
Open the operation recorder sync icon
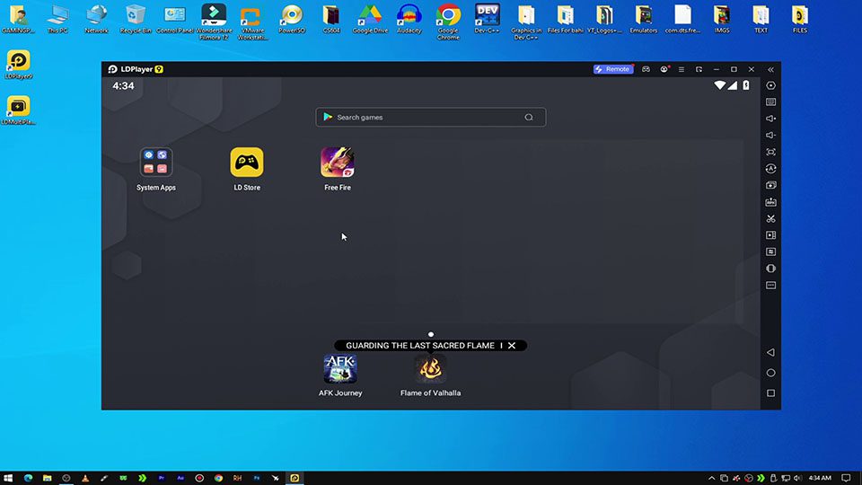(770, 168)
